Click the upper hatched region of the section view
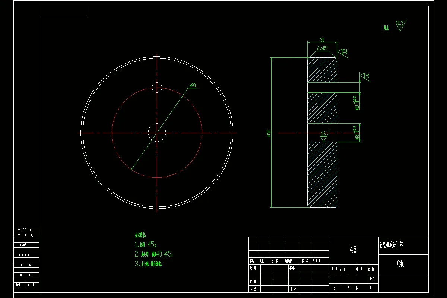The height and width of the screenshot is (298, 447). click(322, 70)
